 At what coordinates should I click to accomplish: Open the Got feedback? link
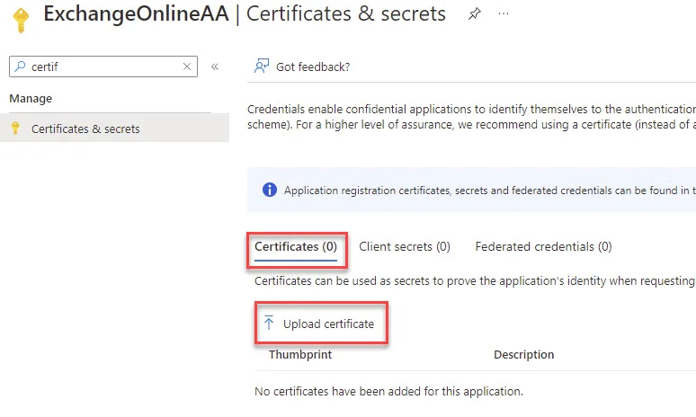coord(313,67)
